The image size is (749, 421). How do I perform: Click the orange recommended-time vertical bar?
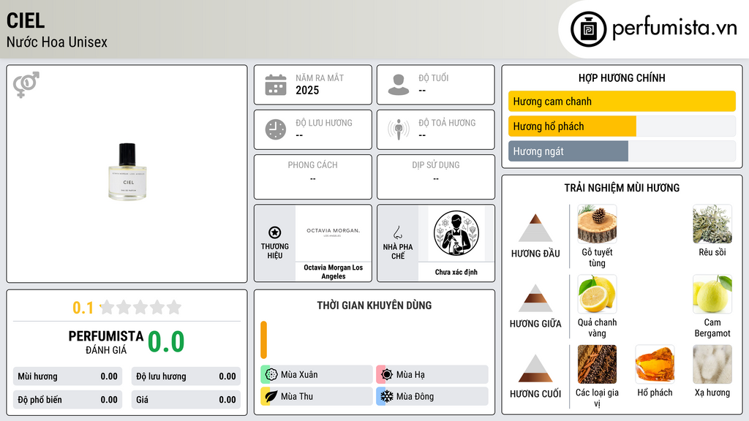pyautogui.click(x=263, y=340)
